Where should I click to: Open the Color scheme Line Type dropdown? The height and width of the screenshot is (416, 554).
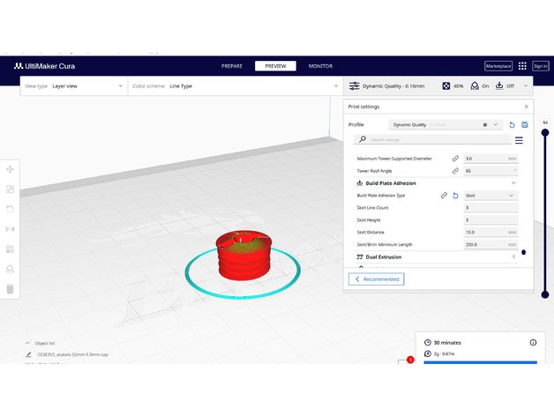235,86
